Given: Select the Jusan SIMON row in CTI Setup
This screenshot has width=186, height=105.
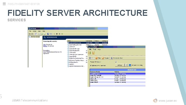Looking at the screenshot, I should (118, 82).
